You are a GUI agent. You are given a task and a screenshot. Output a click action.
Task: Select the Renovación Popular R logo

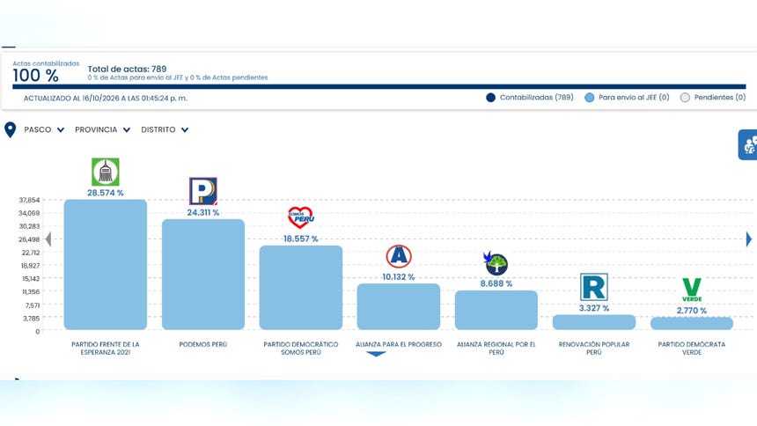594,288
